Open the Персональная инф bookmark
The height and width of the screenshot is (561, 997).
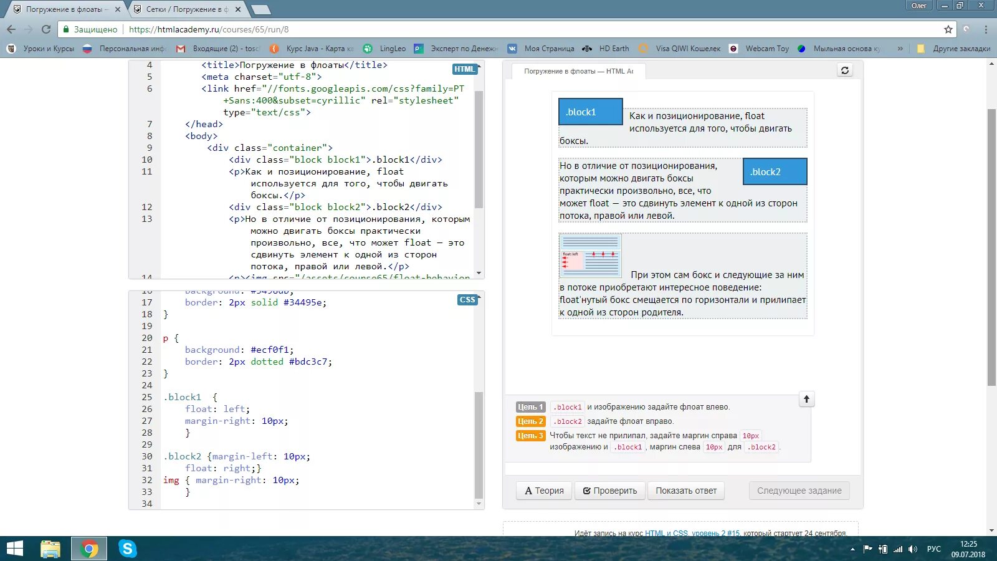pyautogui.click(x=124, y=48)
